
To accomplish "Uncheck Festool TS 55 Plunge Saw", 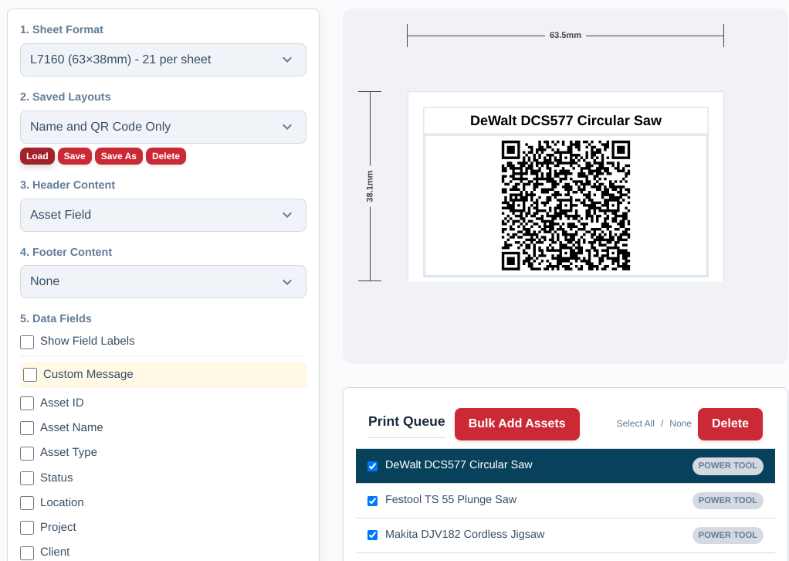I will point(372,501).
